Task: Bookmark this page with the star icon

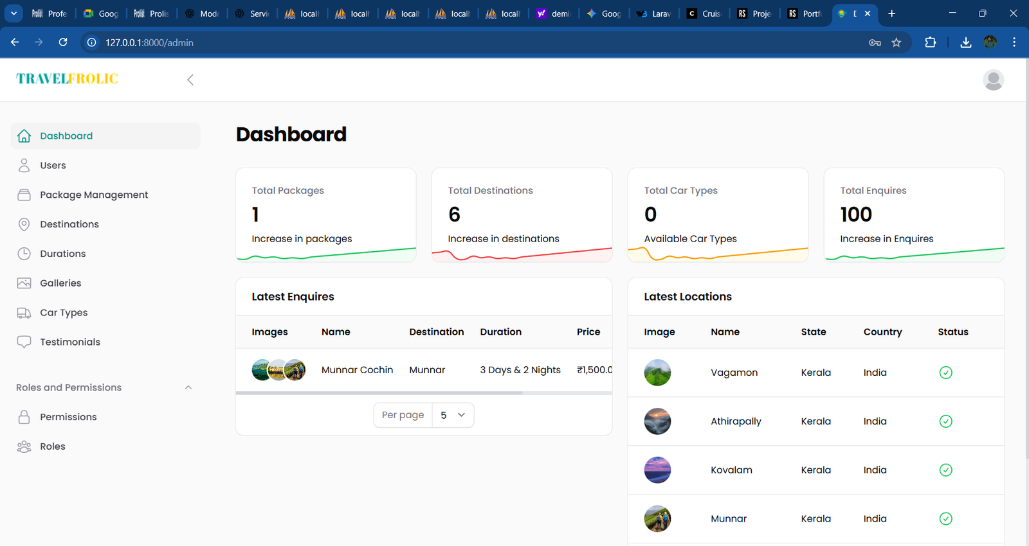Action: point(897,42)
